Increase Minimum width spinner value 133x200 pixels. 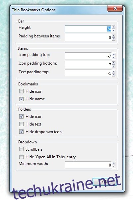point(113,163)
